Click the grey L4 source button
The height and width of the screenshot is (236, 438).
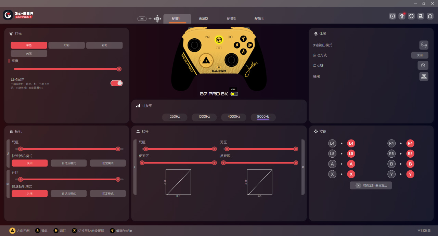(332, 144)
